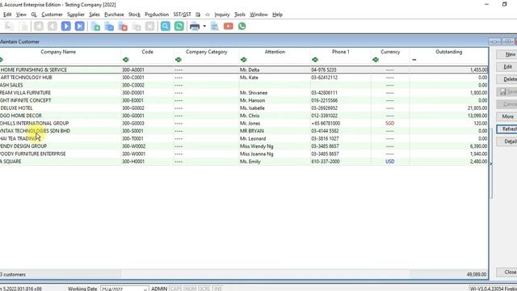Click the small calculator icon in menu bar
Screen dimensions: 517x291
point(198,15)
